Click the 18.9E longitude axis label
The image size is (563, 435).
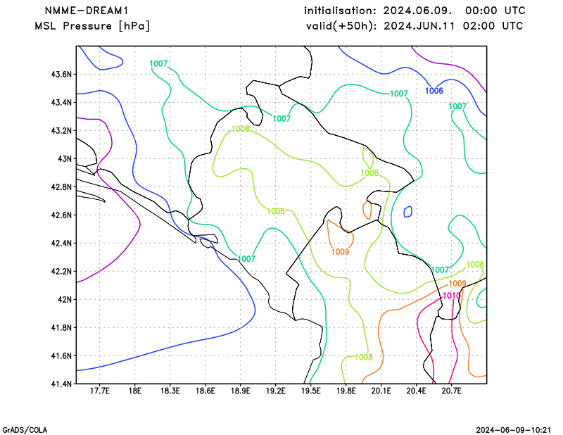[x=240, y=391]
